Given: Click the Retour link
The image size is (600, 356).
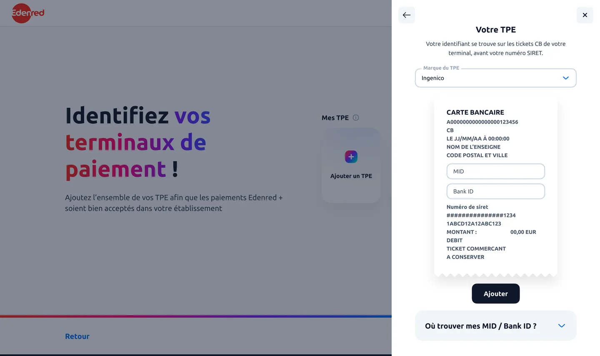Looking at the screenshot, I should pyautogui.click(x=77, y=336).
